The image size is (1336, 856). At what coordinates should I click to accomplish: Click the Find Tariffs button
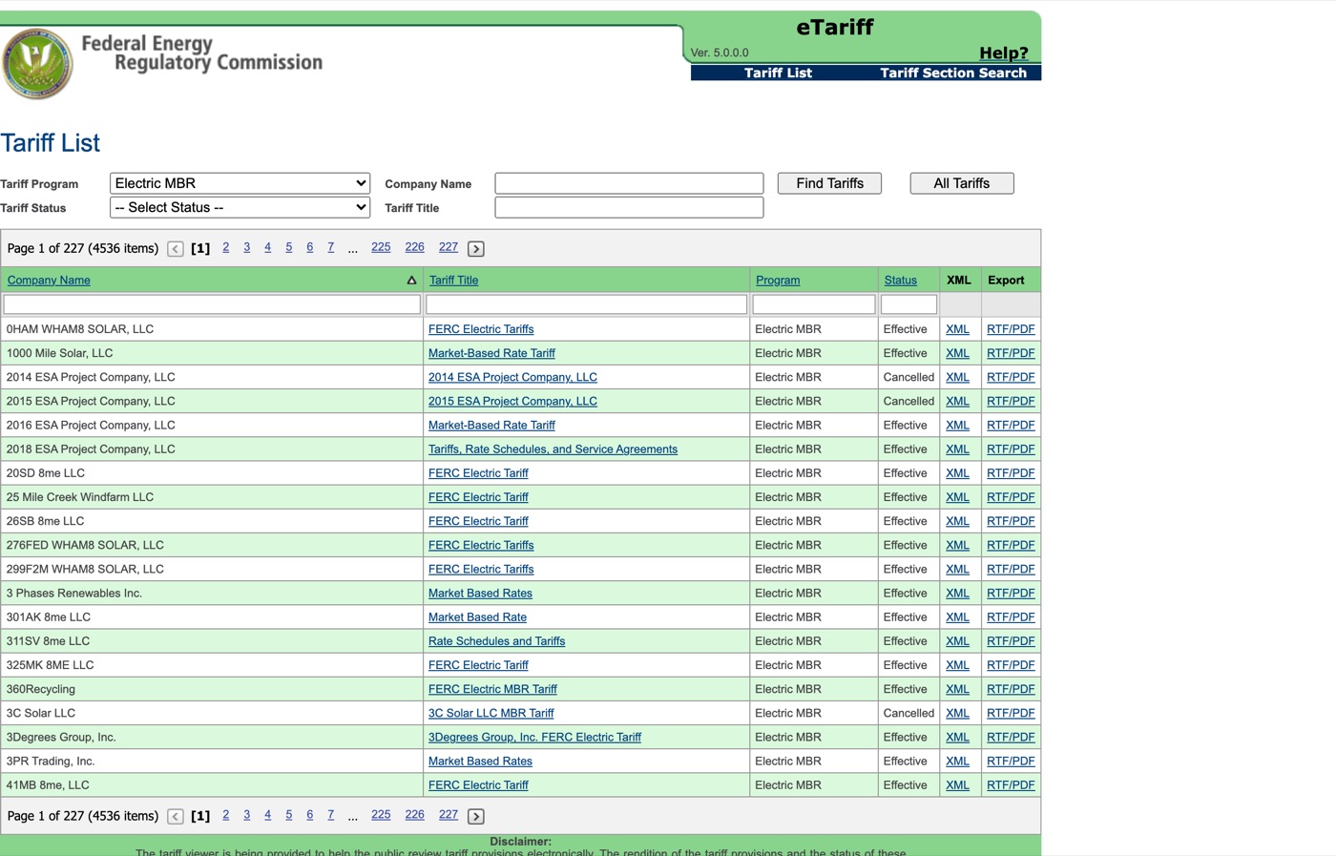(x=830, y=183)
